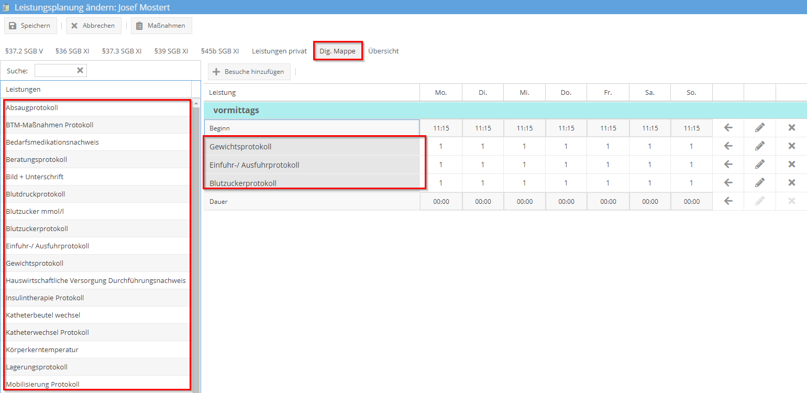The width and height of the screenshot is (807, 393).
Task: Click into the Suche input field
Action: (55, 71)
